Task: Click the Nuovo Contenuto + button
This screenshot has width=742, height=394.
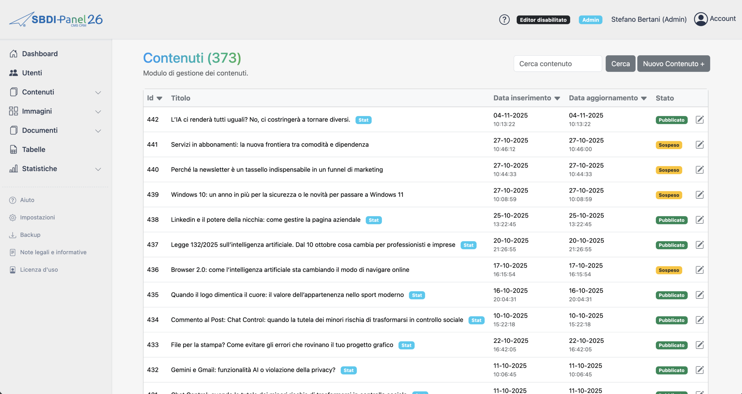Action: point(673,64)
